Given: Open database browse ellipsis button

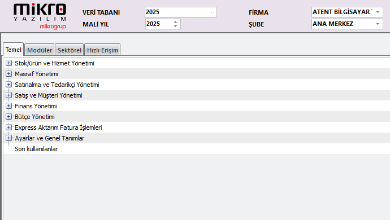Looking at the screenshot, I should (211, 12).
